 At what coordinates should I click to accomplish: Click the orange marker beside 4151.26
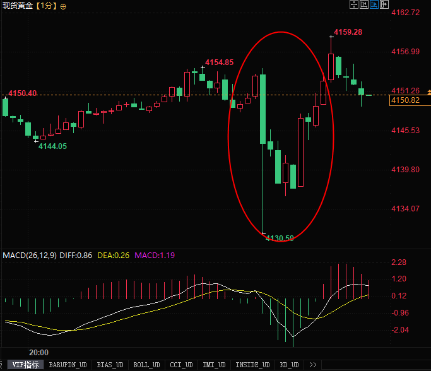click(x=429, y=92)
